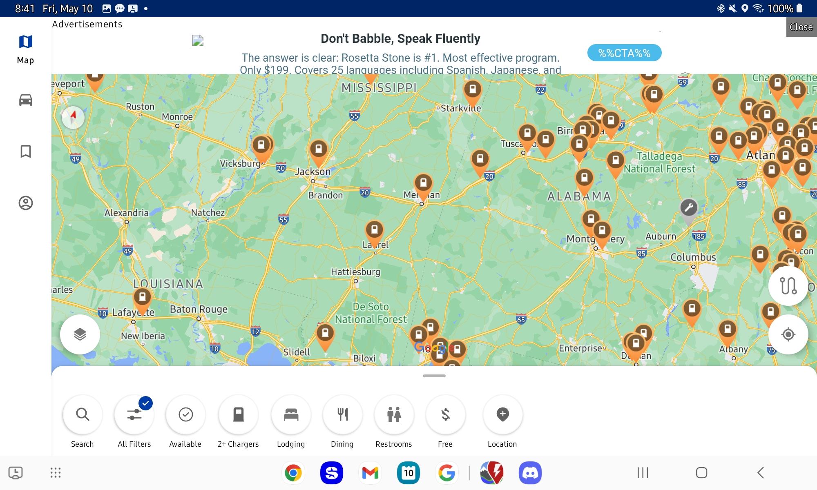Viewport: 817px width, 490px height.
Task: Open the Map tab in sidebar
Action: pos(25,50)
